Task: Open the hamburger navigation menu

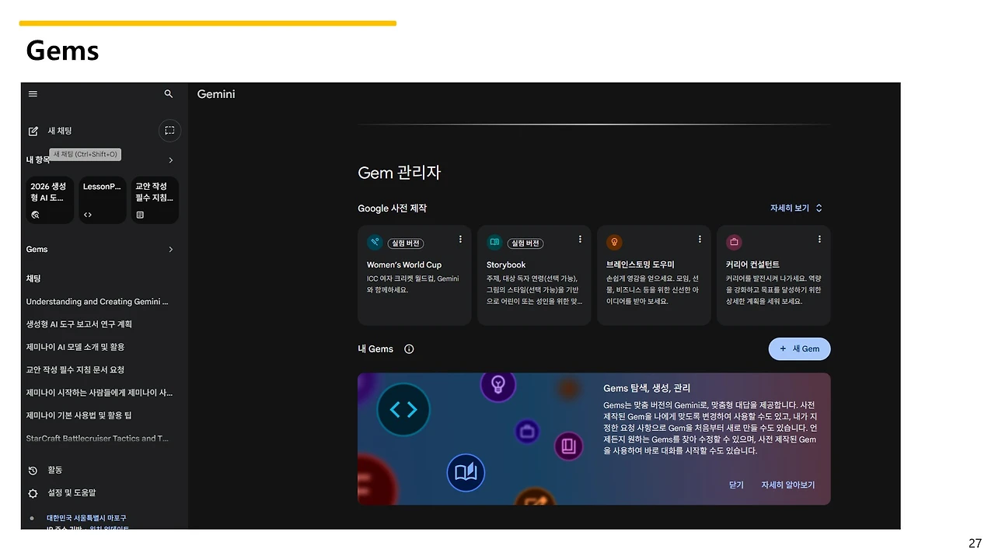Action: click(33, 93)
